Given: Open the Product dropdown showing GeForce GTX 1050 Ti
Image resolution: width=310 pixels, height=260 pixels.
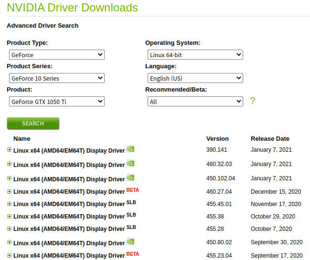Looking at the screenshot, I should (x=57, y=102).
